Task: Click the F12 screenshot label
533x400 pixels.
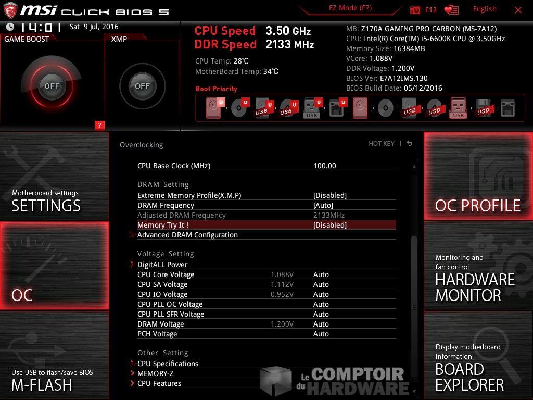Action: pyautogui.click(x=430, y=10)
